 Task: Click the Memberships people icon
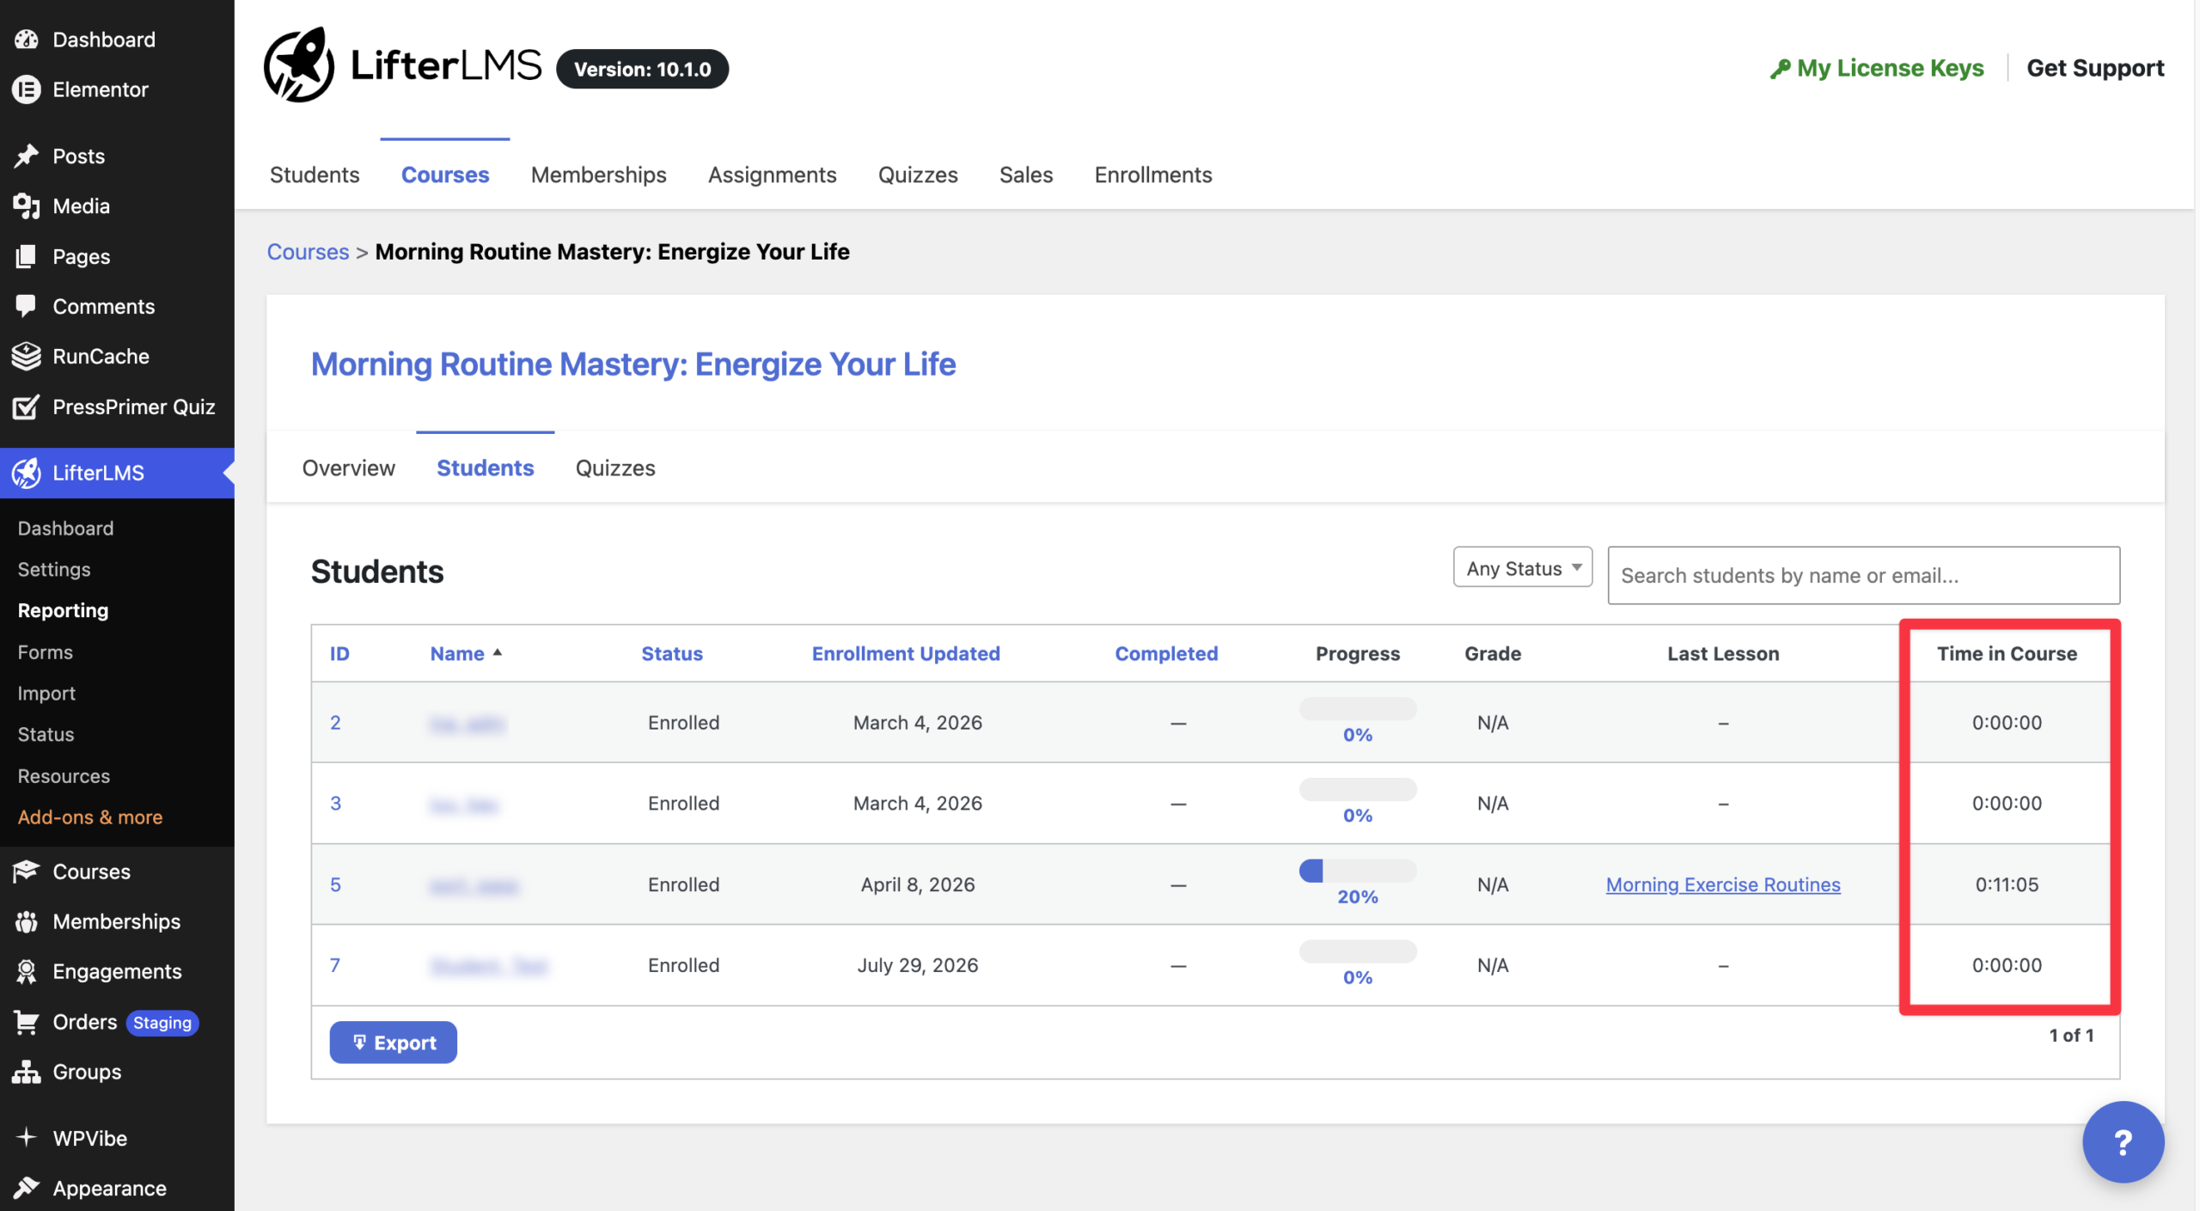pyautogui.click(x=27, y=921)
